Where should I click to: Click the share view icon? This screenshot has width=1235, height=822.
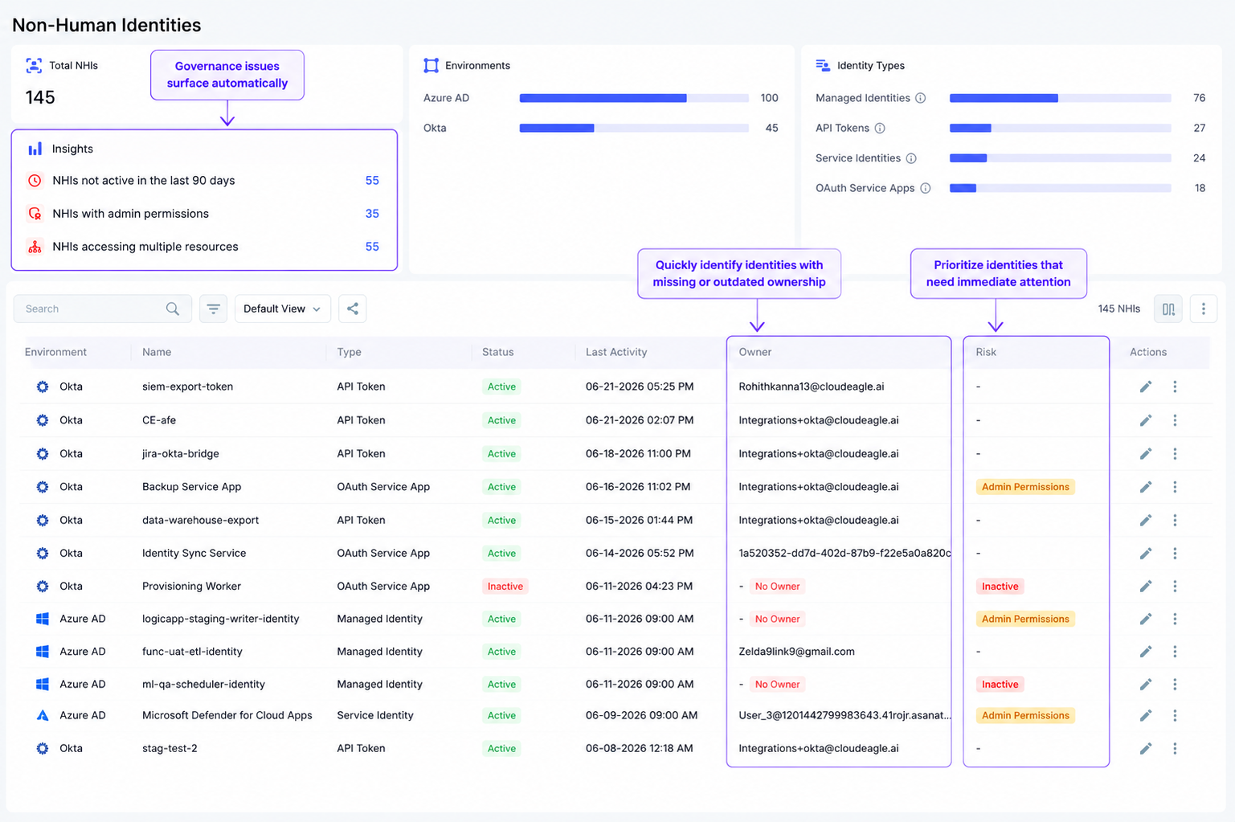(352, 309)
